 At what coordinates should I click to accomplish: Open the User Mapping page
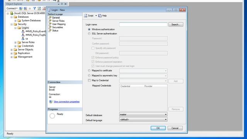(x=59, y=24)
